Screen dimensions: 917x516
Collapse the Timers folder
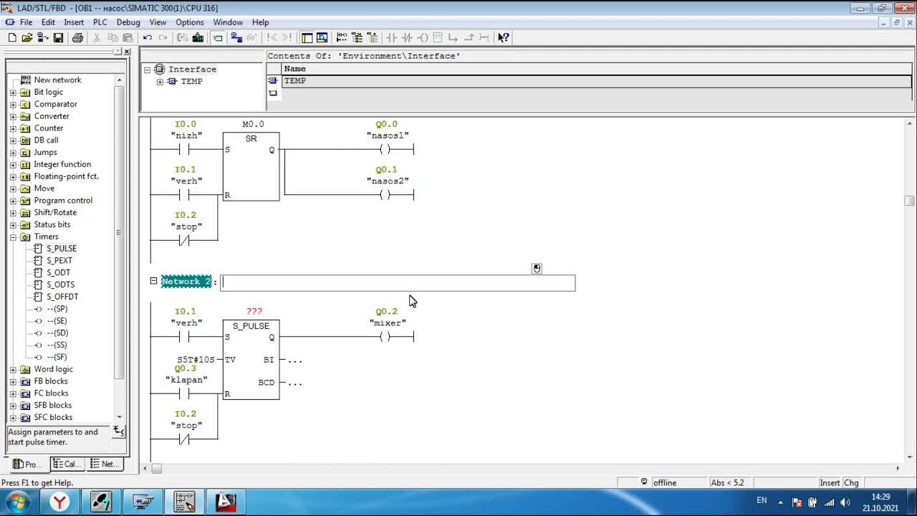13,236
